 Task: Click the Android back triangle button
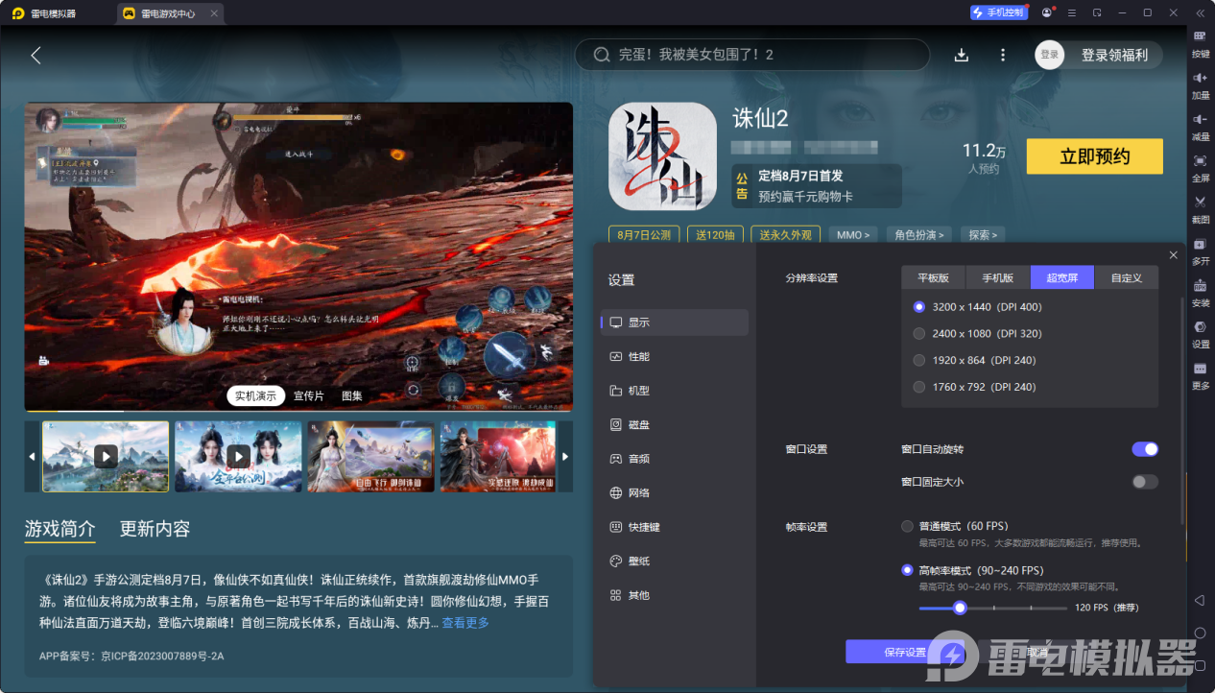1200,601
